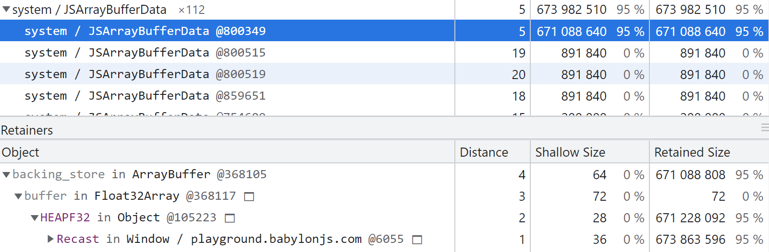The width and height of the screenshot is (769, 252).
Task: Select the JSArrayBufferData @800519 row
Action: click(145, 74)
